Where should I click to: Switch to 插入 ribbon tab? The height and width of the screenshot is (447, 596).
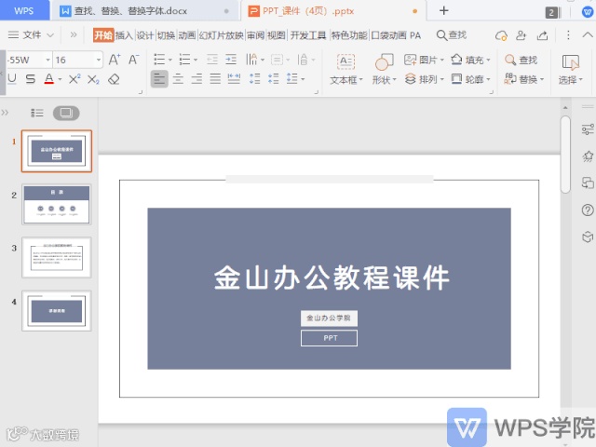click(x=124, y=35)
